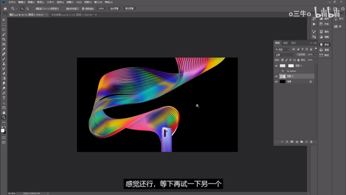This screenshot has height=195, width=346.
Task: Select the Path Selection tool
Action: pyautogui.click(x=4, y=103)
